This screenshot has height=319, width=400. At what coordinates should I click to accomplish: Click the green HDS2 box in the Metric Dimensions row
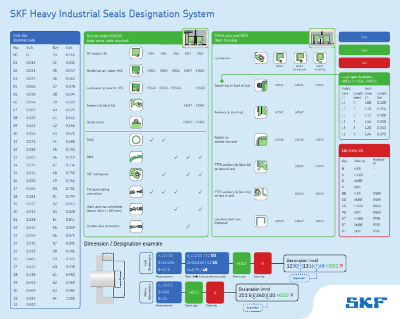pos(194,293)
